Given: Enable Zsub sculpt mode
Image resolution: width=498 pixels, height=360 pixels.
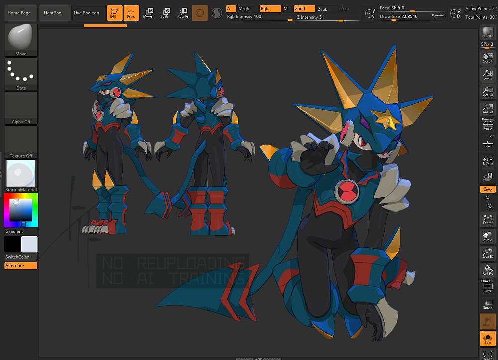Looking at the screenshot, I should tap(327, 9).
